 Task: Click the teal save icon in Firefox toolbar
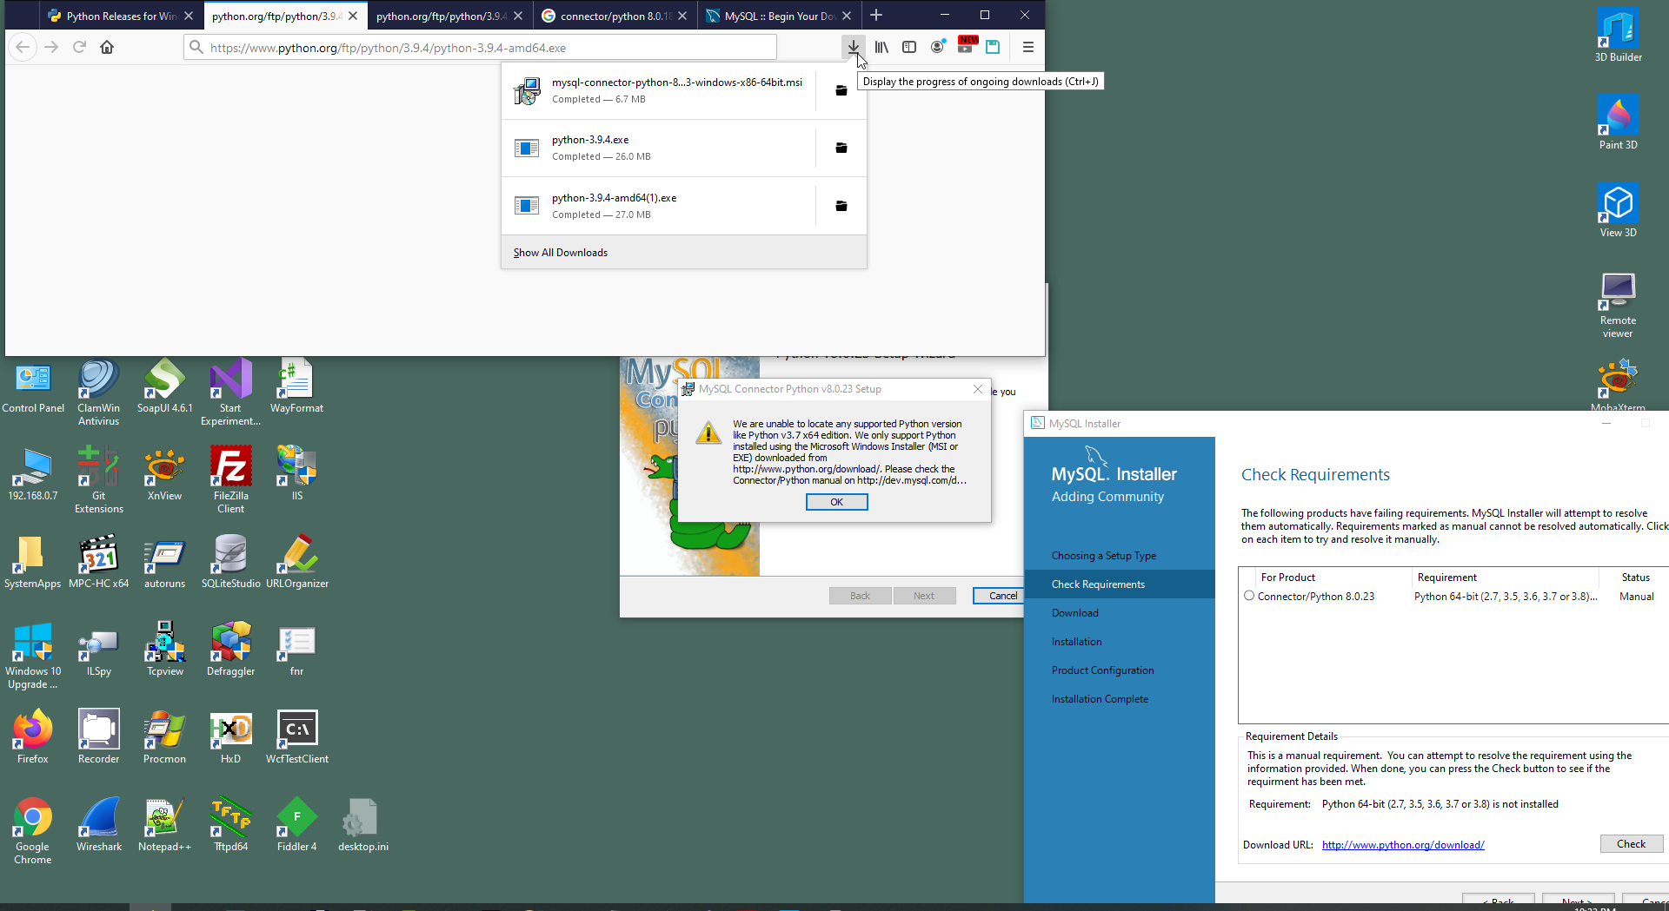[x=993, y=47]
